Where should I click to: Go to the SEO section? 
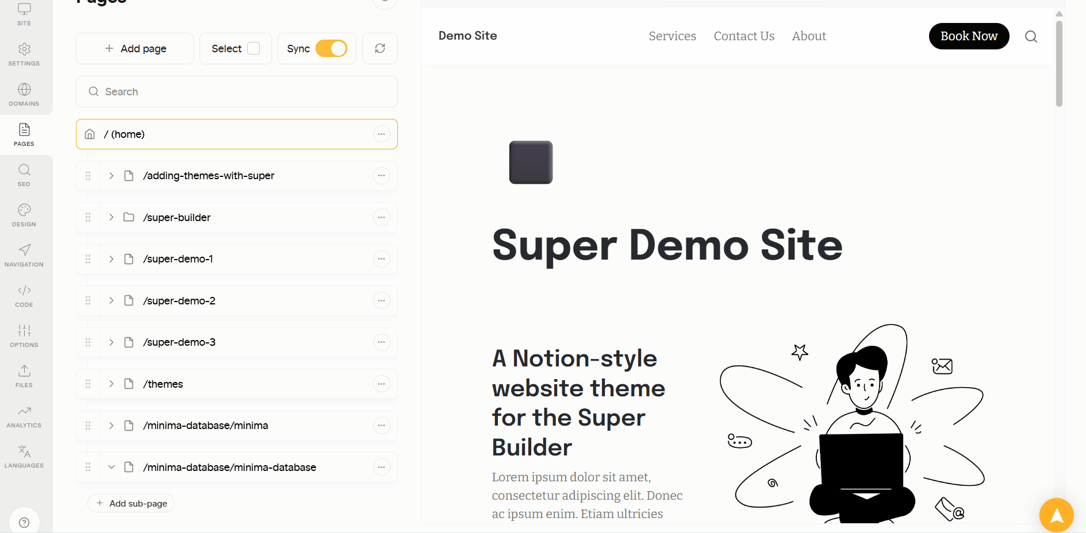24,175
